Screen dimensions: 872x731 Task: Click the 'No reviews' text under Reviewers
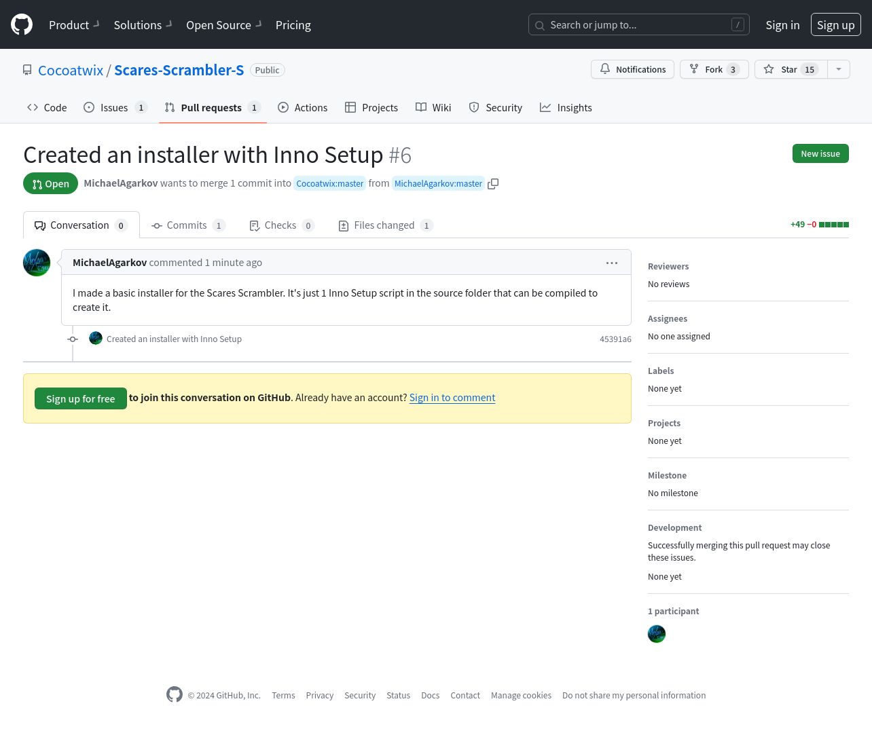click(x=668, y=284)
